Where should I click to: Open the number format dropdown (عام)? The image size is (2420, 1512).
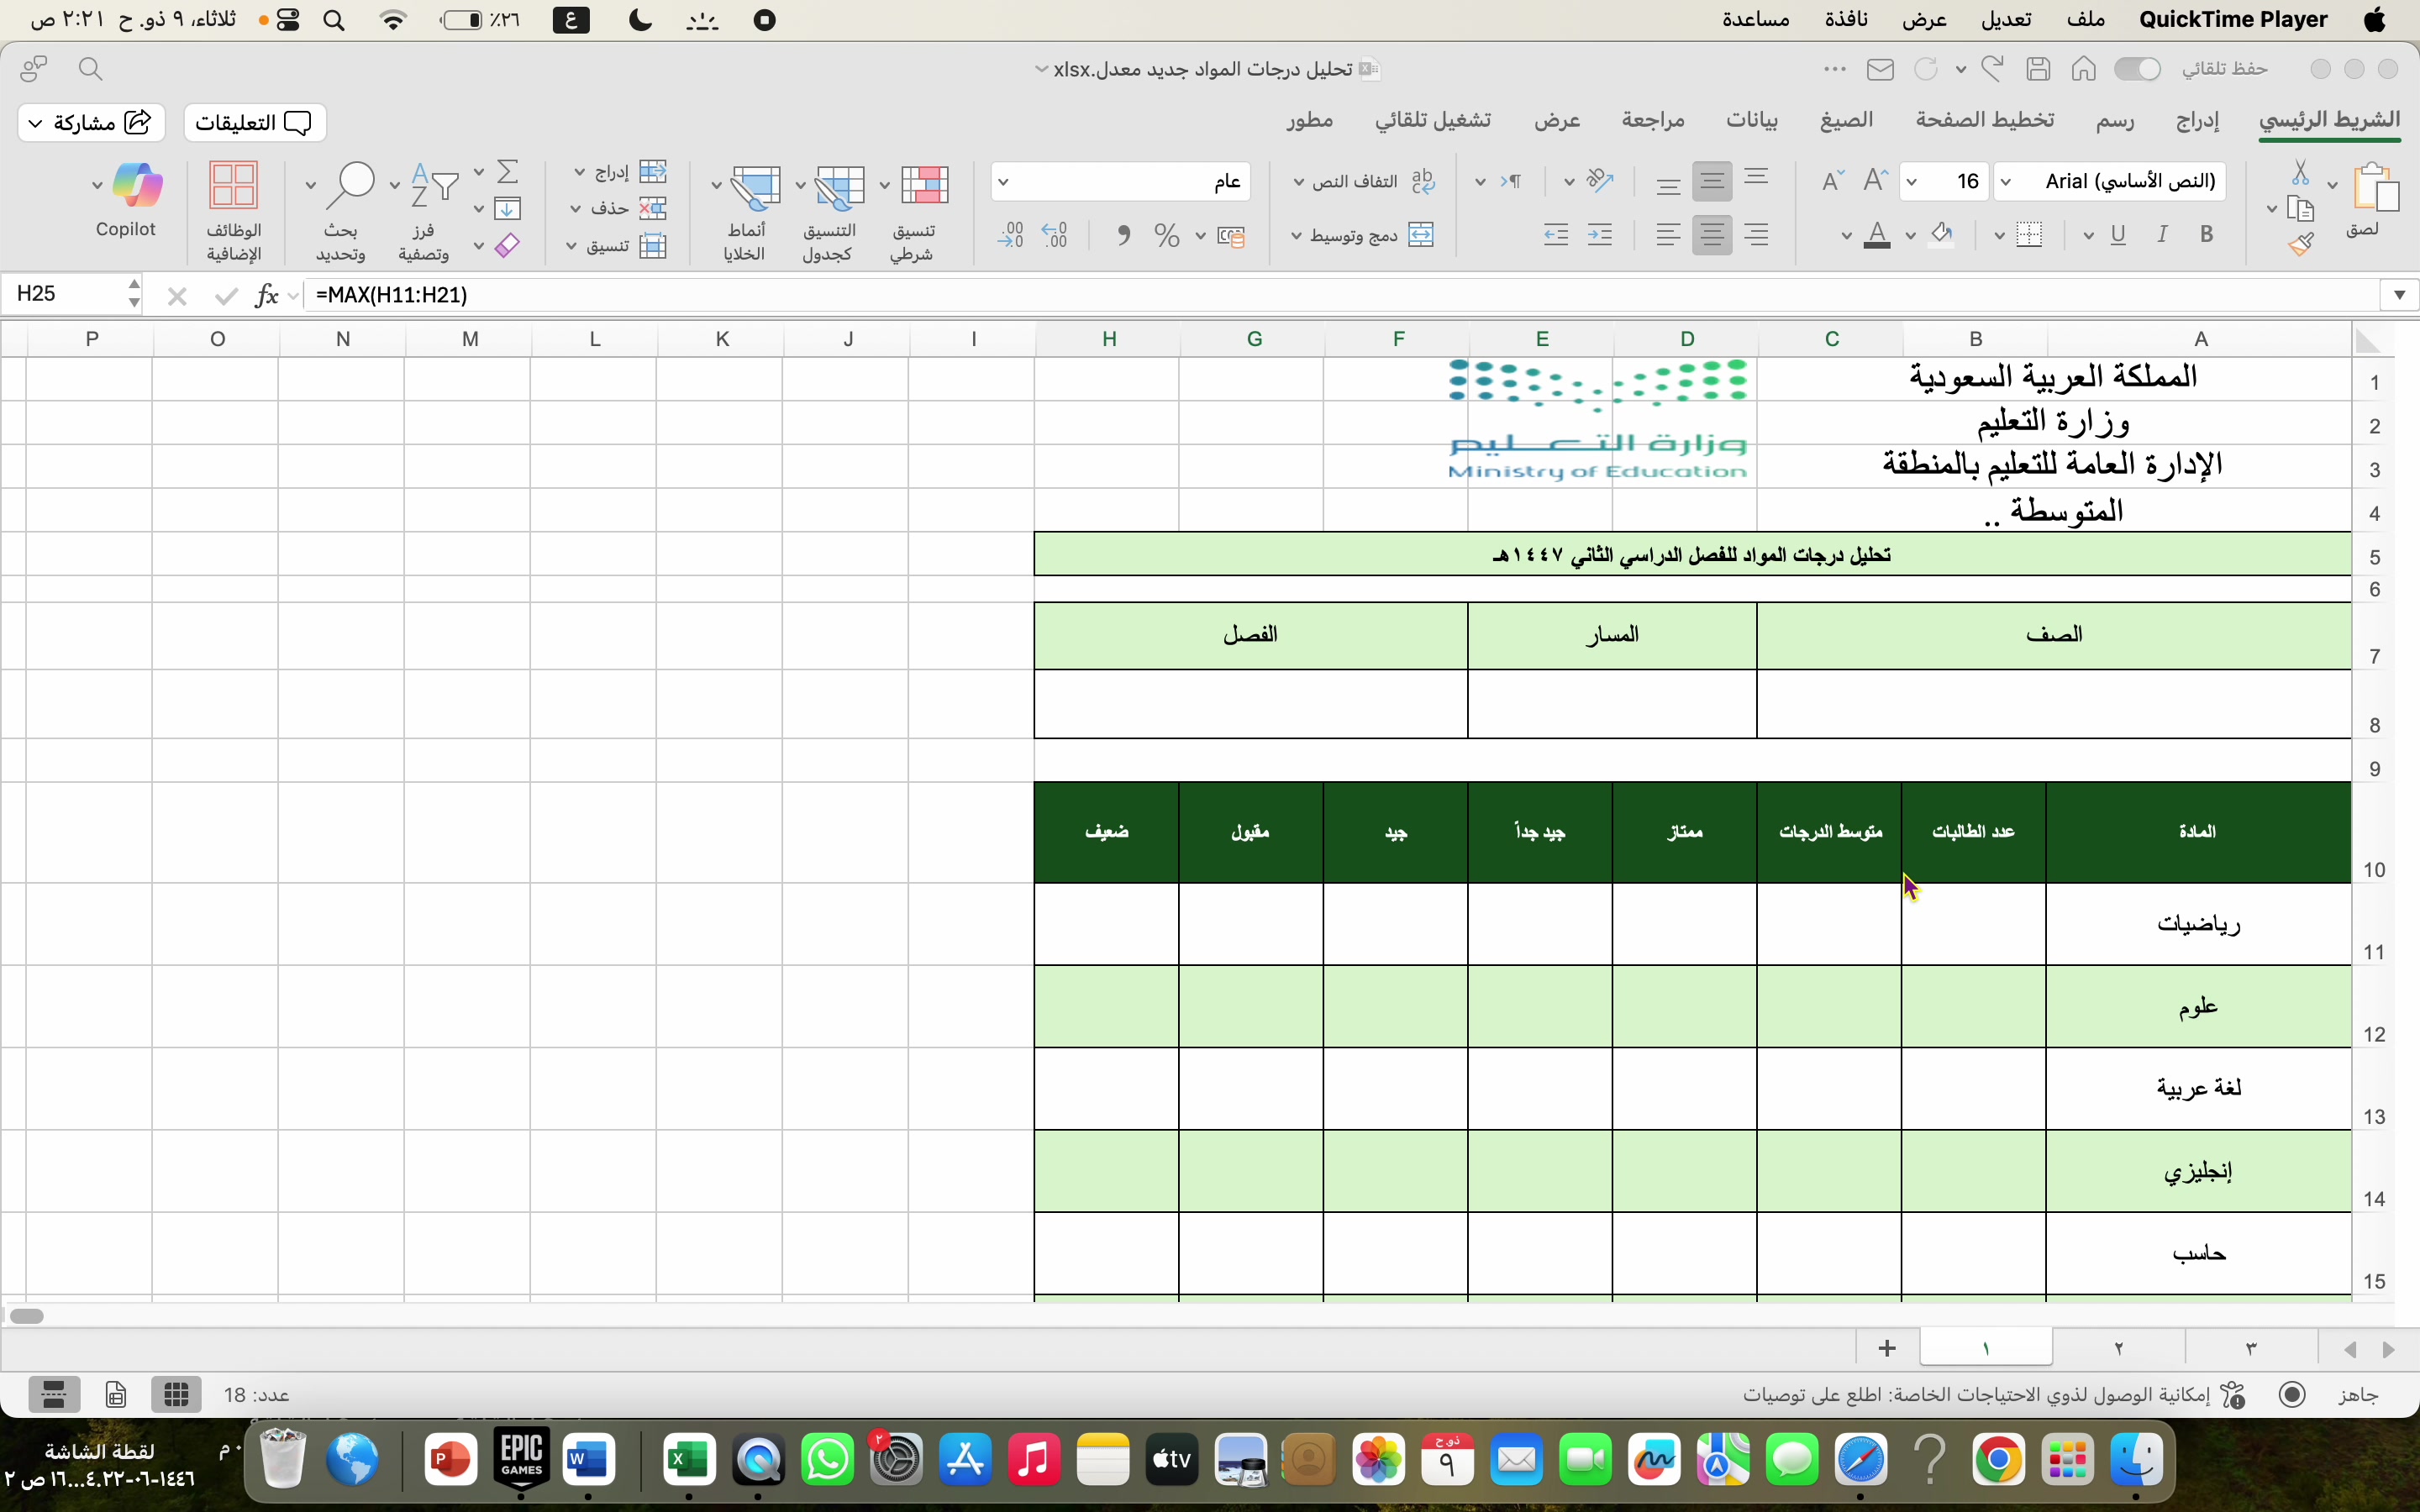1004,182
